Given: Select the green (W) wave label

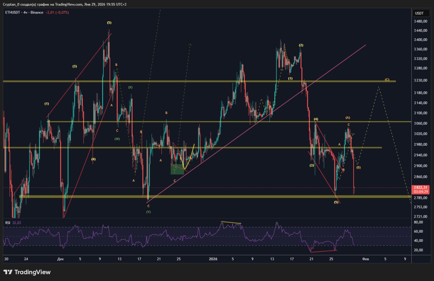Looking at the screenshot, I should click(117, 139).
